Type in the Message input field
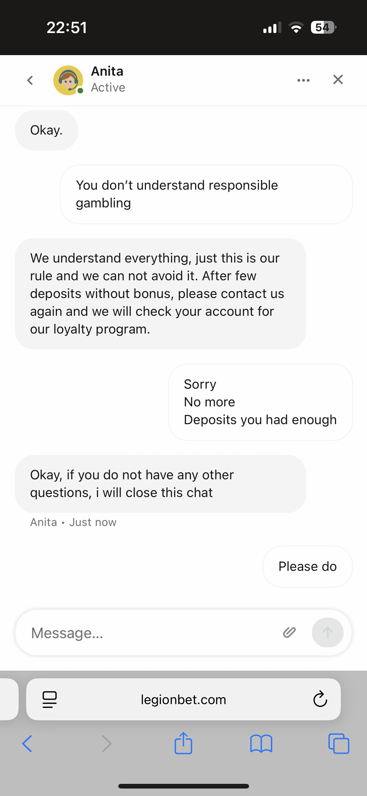Screen dimensions: 367x796 (149, 633)
